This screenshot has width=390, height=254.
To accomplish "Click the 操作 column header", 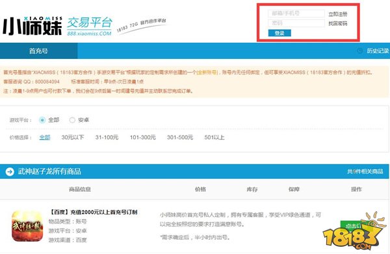I will 356,189.
